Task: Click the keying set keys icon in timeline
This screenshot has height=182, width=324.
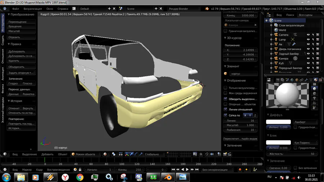Action: point(255,170)
